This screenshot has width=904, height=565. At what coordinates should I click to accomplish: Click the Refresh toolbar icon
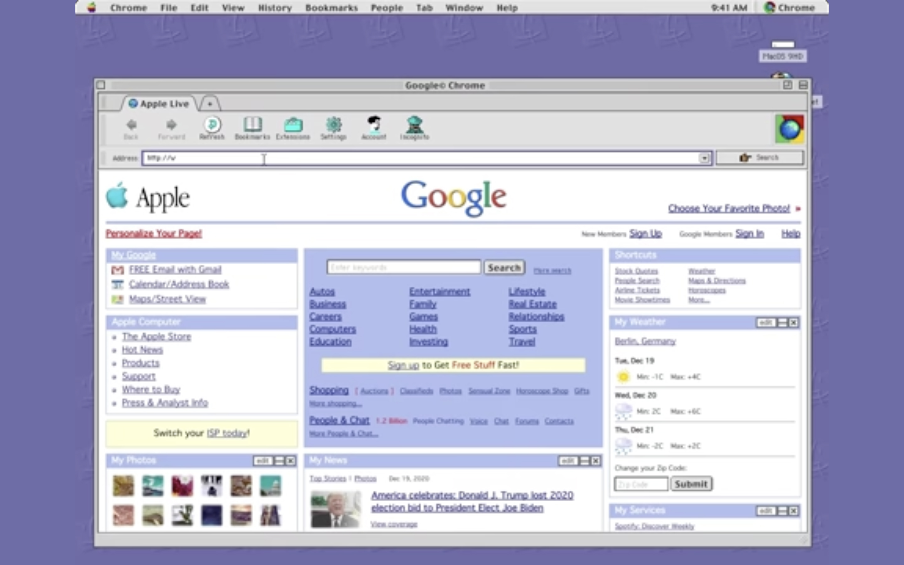(212, 124)
